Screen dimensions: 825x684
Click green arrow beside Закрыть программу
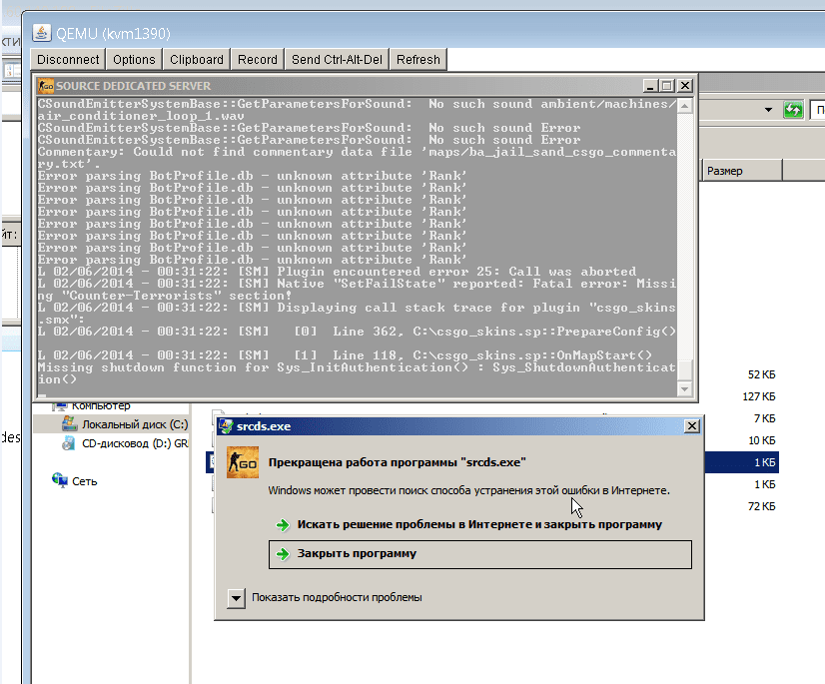point(283,554)
